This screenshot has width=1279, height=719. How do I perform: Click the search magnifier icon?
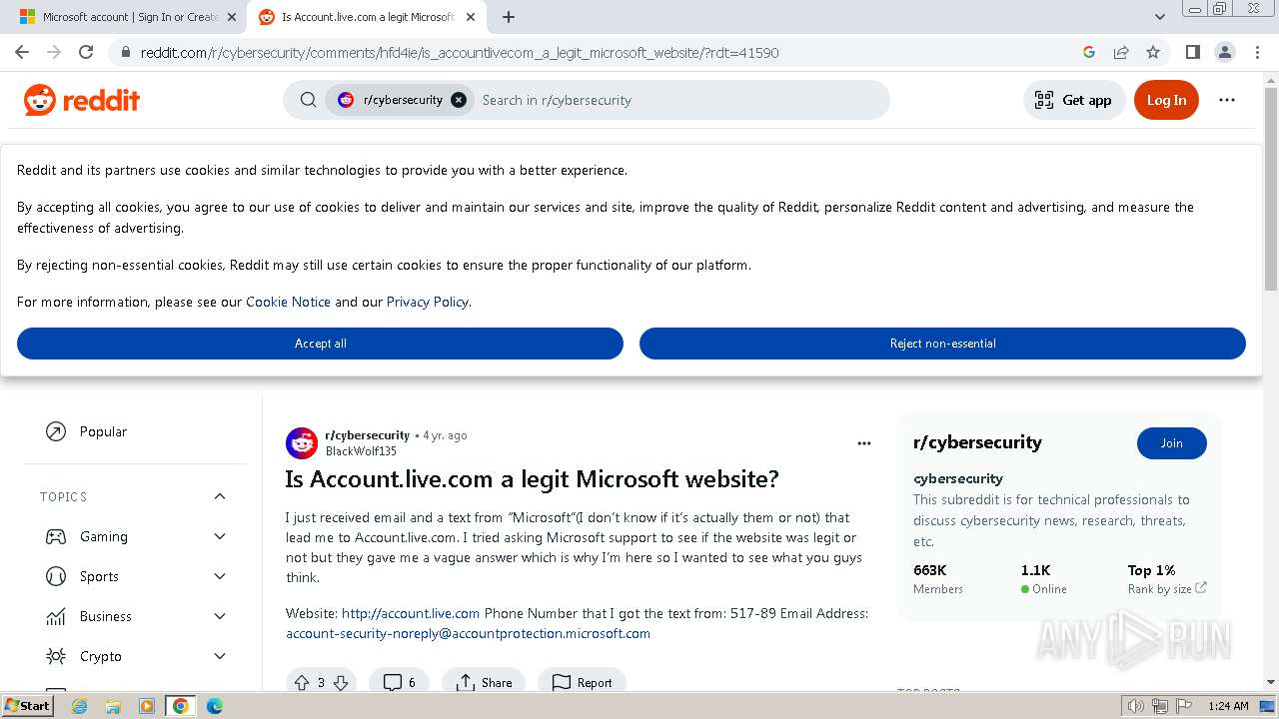click(x=309, y=100)
